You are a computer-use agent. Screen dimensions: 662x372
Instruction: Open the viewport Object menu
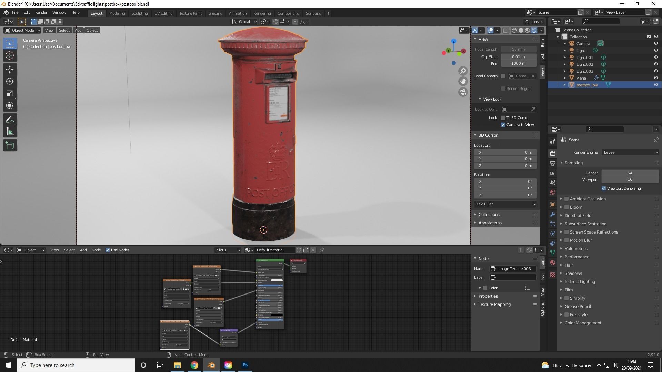92,30
